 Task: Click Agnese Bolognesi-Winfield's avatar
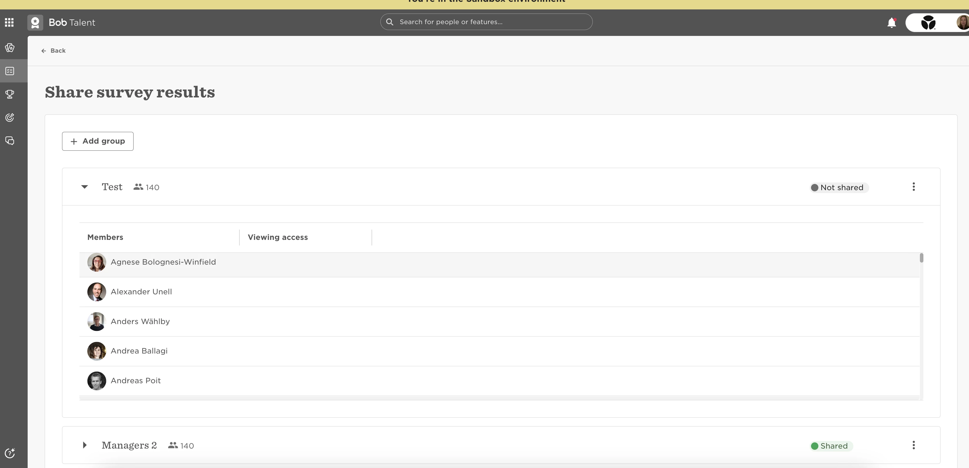coord(97,262)
